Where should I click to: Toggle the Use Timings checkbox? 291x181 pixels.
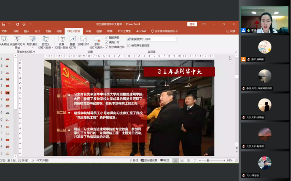click(x=106, y=42)
